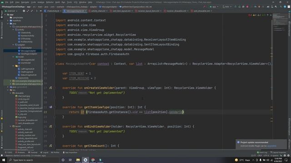
Task: Switch to sent_item_layout.xml editor tab
Action: [x=121, y=11]
